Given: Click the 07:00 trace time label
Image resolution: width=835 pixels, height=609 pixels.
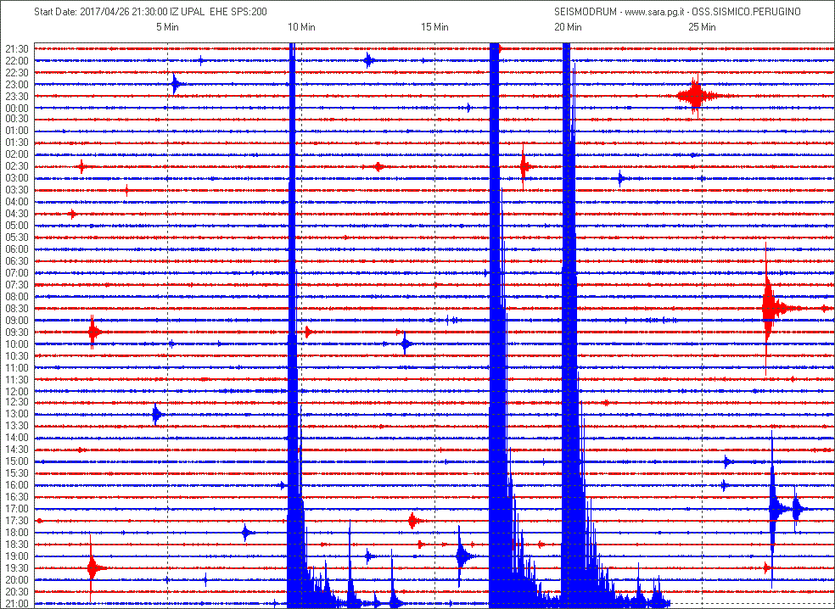Looking at the screenshot, I should (16, 272).
